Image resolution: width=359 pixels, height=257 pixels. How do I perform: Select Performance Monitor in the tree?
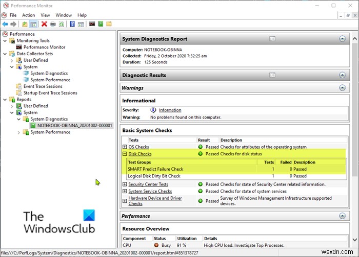(x=44, y=47)
